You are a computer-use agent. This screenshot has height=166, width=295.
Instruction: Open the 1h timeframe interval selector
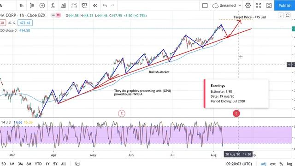21,6
